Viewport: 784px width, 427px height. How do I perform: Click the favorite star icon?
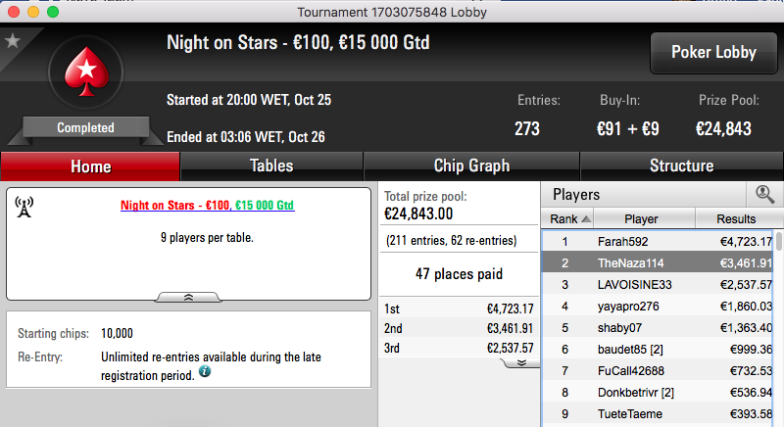coord(12,40)
